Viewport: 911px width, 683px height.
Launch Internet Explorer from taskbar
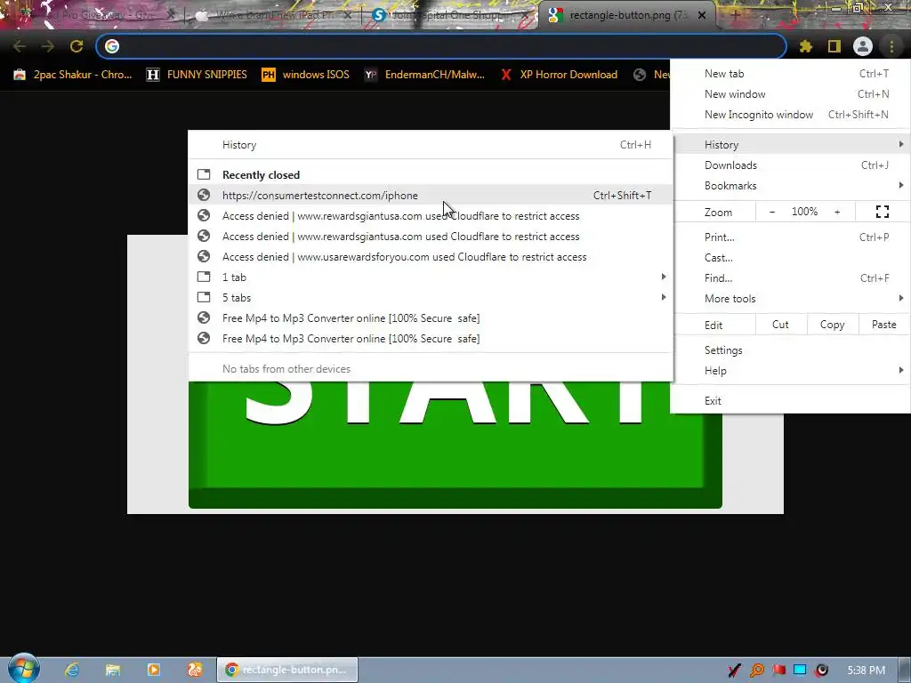(x=72, y=670)
